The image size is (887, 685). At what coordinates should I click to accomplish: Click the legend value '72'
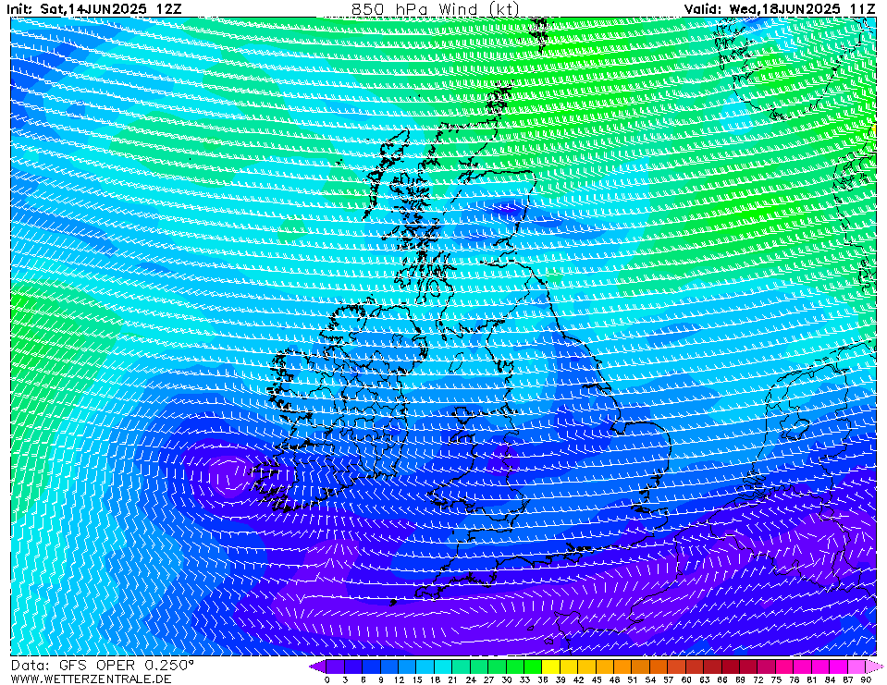click(x=758, y=679)
